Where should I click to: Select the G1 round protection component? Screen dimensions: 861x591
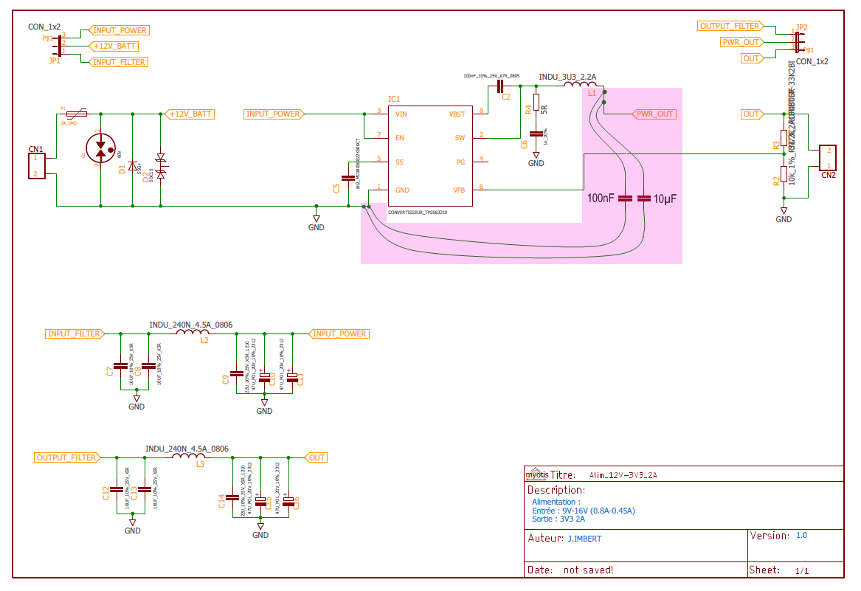(101, 149)
